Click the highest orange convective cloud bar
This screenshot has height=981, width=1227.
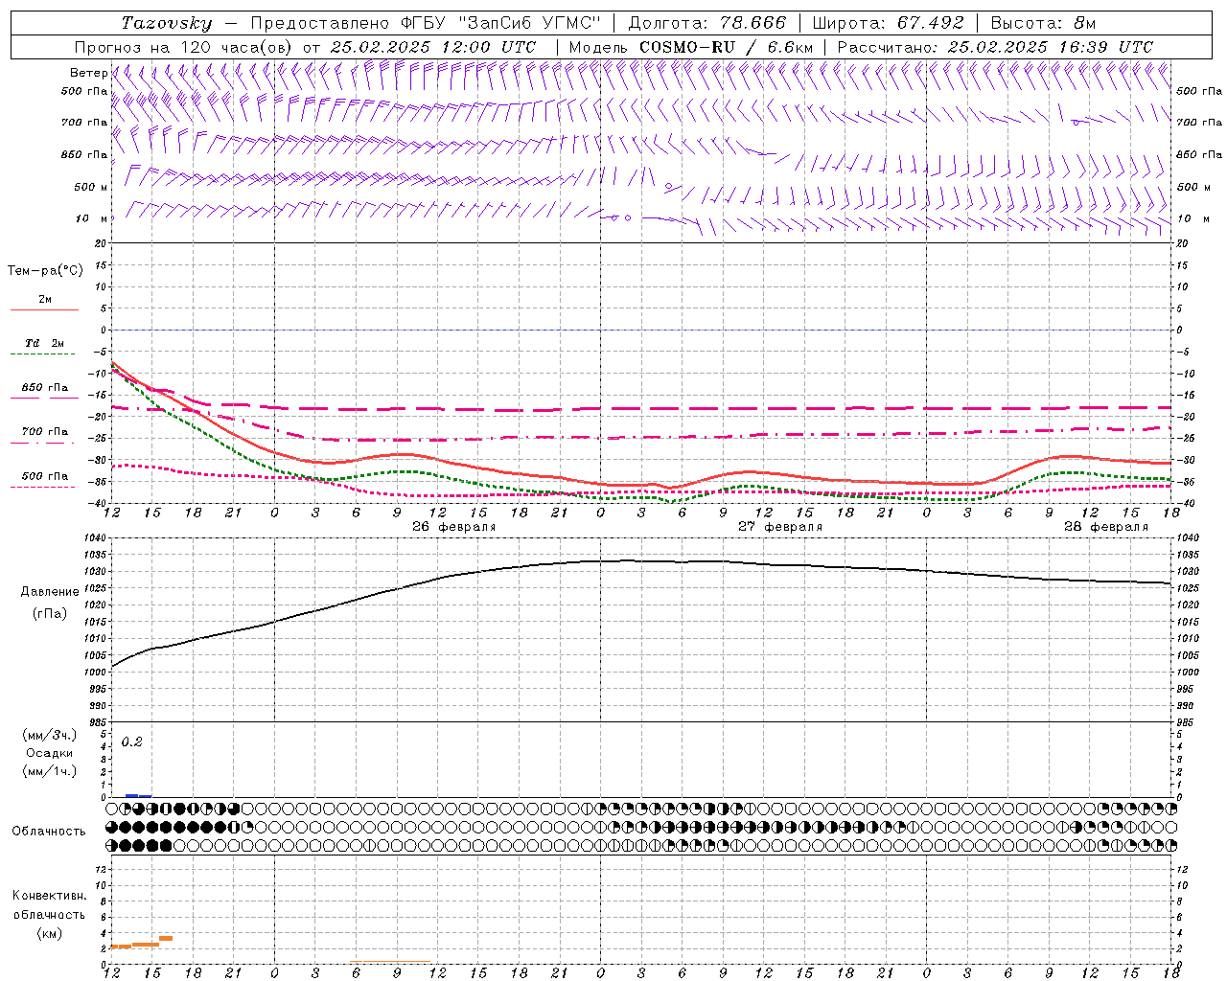(166, 938)
